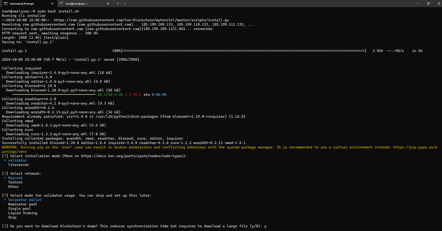Choose the Testnet network option
This screenshot has width=442, height=231.
[x=16, y=182]
